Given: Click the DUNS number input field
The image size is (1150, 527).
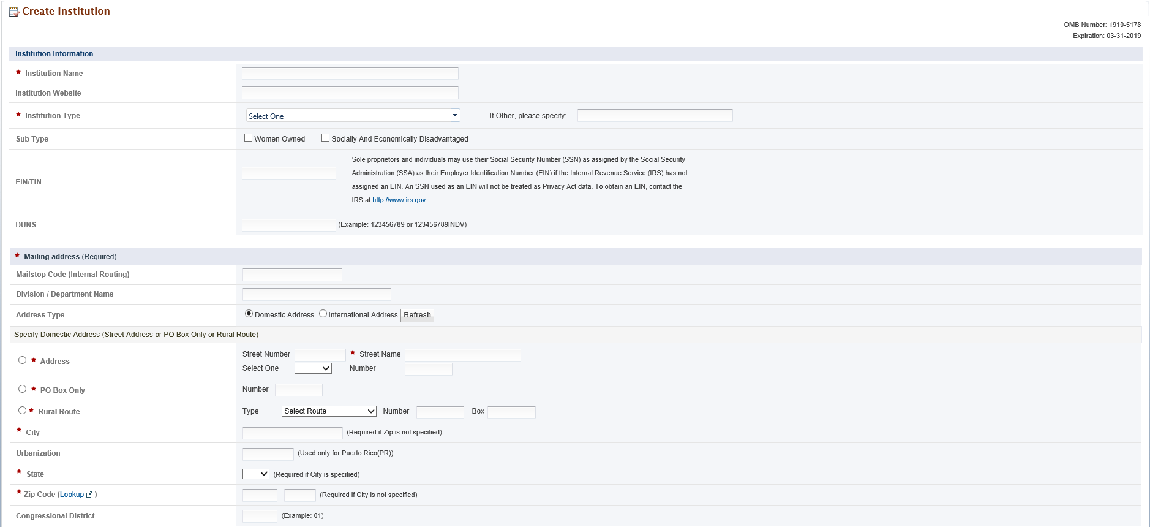Looking at the screenshot, I should click(x=288, y=225).
